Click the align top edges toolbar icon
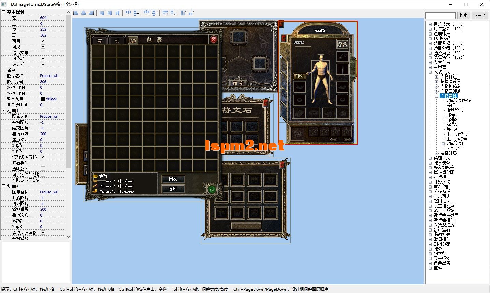Screen dimensions: 490x293 (x=102, y=13)
